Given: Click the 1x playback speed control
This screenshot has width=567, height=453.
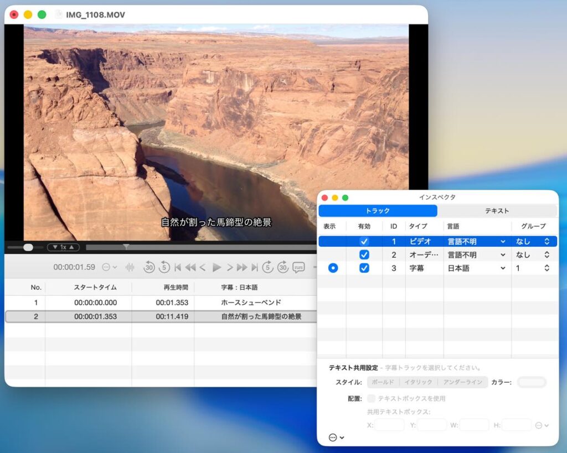Looking at the screenshot, I should [x=63, y=247].
